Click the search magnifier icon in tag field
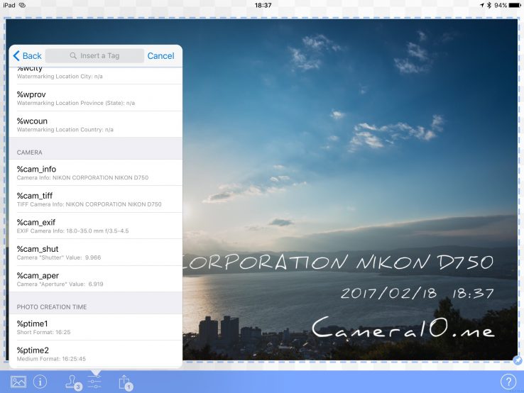 [x=73, y=56]
